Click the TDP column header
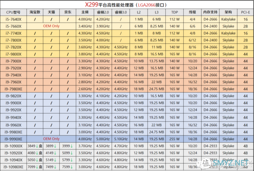Viewport: 254px width, 171px height. tap(174, 12)
